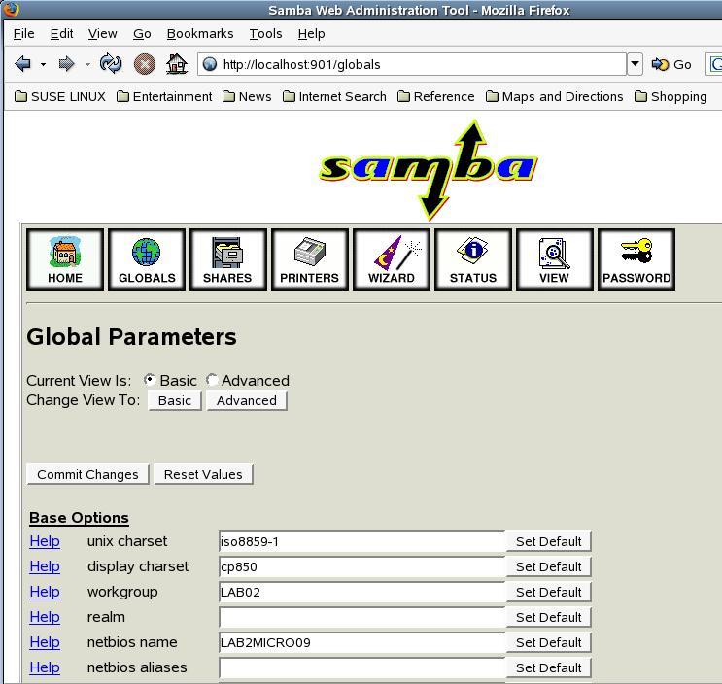Launch the WIZARD hat icon
Image resolution: width=722 pixels, height=684 pixels.
coord(392,259)
